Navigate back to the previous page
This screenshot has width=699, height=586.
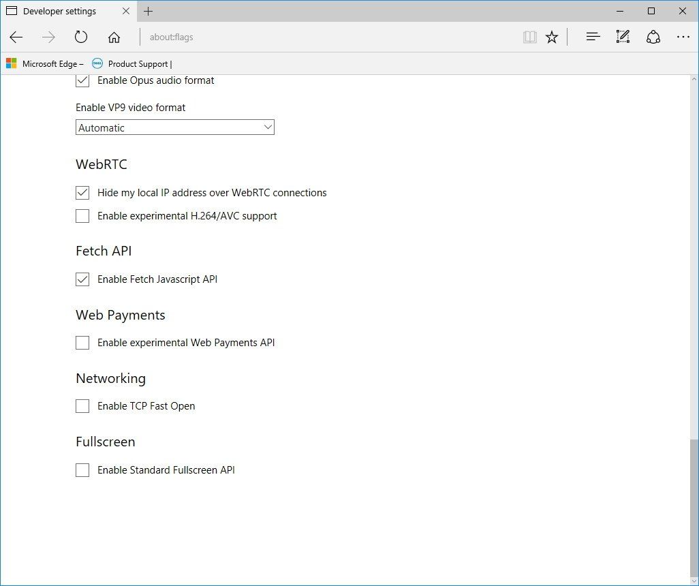click(16, 37)
